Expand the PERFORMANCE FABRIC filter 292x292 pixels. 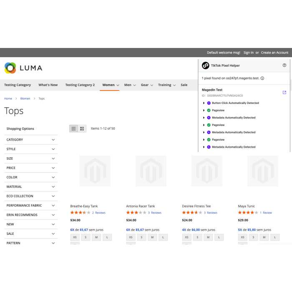pos(31,205)
